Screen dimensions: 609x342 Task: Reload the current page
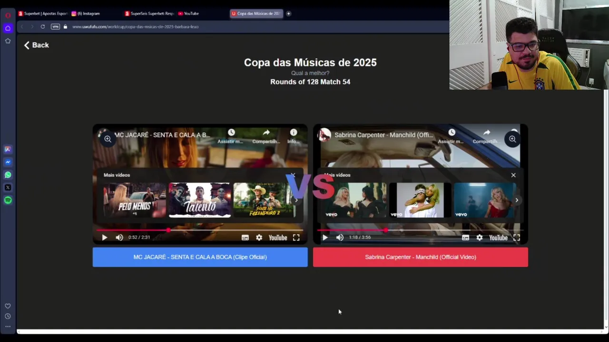pyautogui.click(x=43, y=27)
